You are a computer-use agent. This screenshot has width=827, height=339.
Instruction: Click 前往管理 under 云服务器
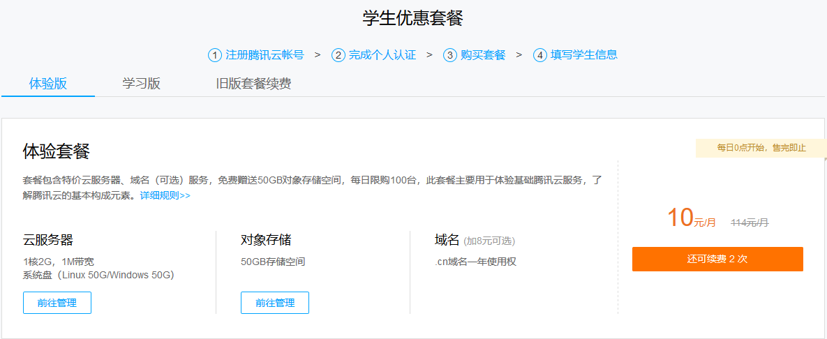tap(57, 303)
